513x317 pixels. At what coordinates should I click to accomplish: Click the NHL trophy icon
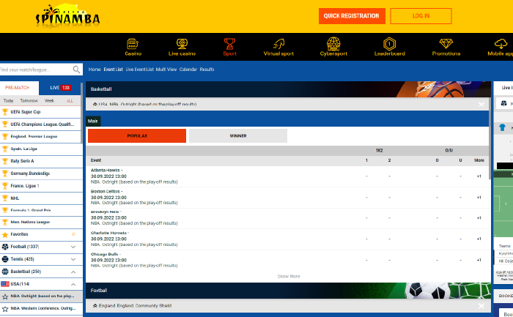5,198
